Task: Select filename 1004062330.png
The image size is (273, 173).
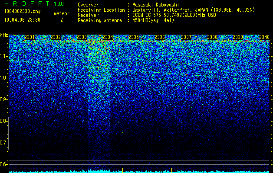Action: pyautogui.click(x=23, y=11)
